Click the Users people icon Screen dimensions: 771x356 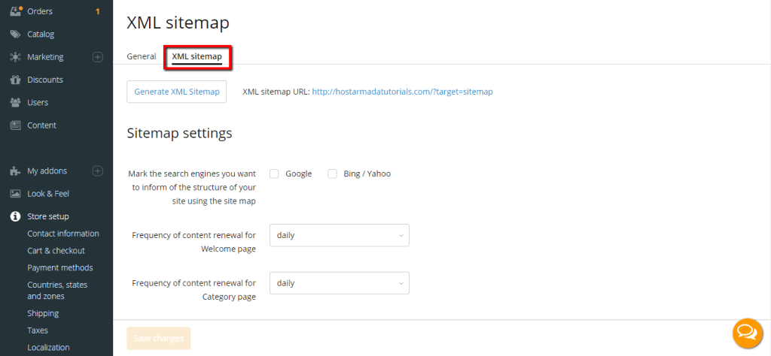(x=16, y=102)
